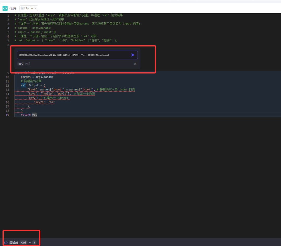Image resolution: width=281 pixels, height=246 pixels.
Task: Send the AI prompt with the arrow icon
Action: click(x=133, y=55)
